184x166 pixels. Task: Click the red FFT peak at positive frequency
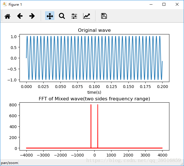click(98, 126)
